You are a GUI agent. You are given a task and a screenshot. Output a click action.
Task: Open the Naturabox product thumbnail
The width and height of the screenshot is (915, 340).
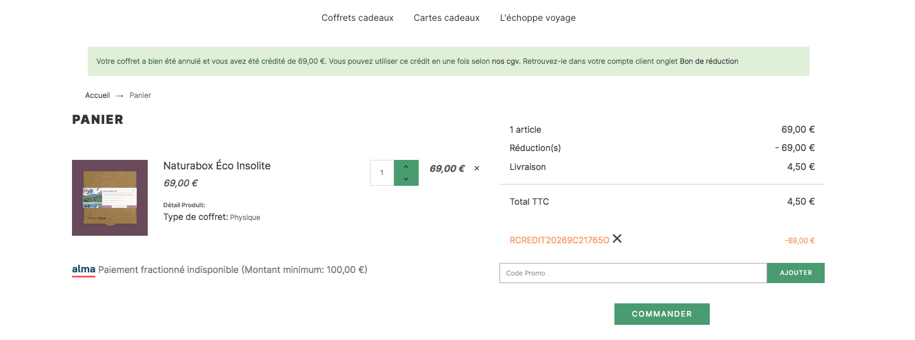pos(110,198)
